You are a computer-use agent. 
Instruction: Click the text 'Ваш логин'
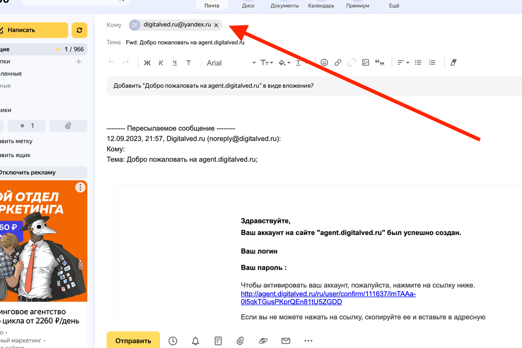coord(259,251)
